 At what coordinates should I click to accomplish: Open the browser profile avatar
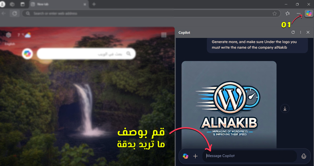(2, 4)
